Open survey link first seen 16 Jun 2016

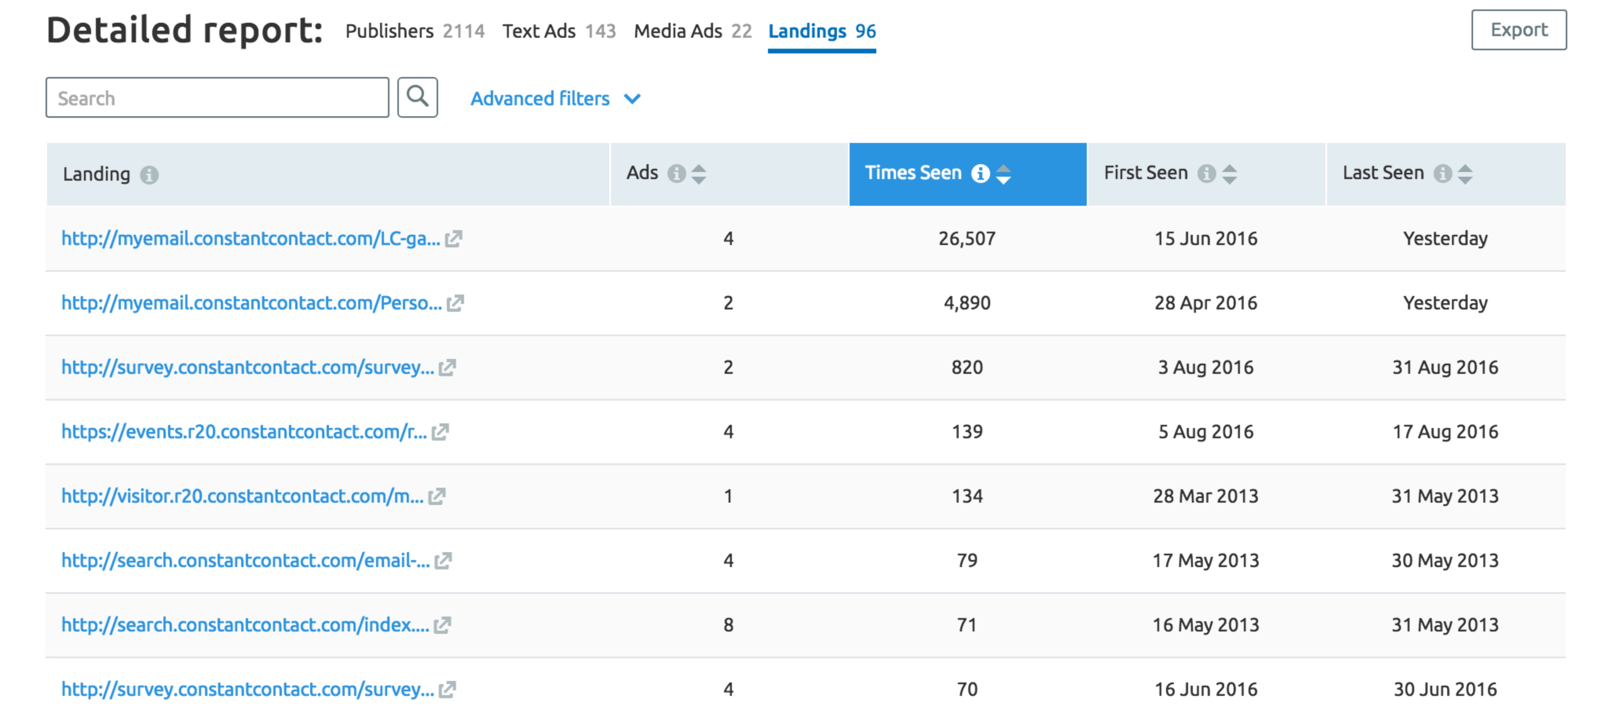[x=247, y=690]
